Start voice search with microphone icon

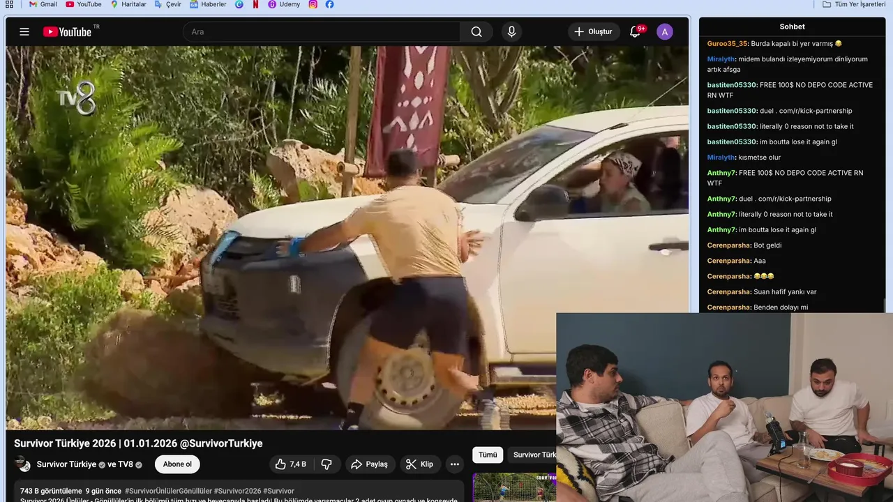point(511,31)
